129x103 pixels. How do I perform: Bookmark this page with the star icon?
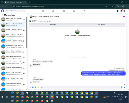113,6
